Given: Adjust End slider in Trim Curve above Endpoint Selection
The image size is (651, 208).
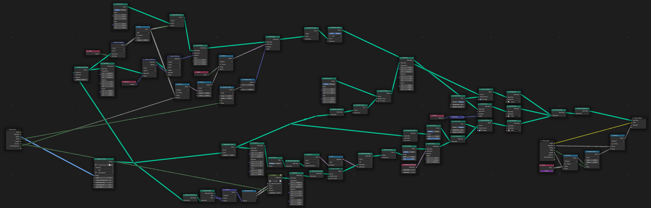Looking at the screenshot, I should point(409,159).
